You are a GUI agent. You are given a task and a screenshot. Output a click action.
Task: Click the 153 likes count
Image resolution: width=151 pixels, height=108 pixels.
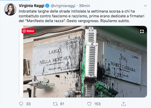[97, 104]
